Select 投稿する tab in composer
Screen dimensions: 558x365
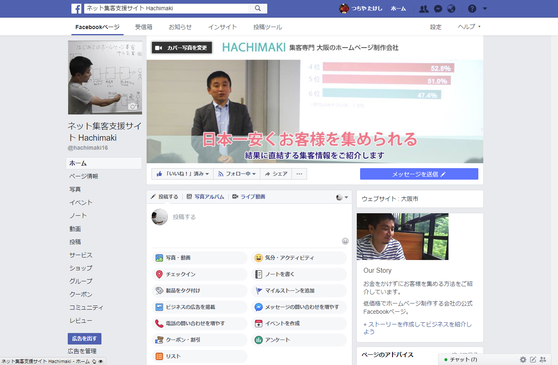164,197
